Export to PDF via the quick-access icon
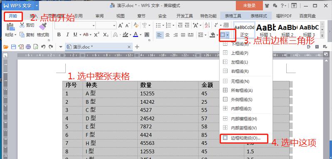 point(21,47)
